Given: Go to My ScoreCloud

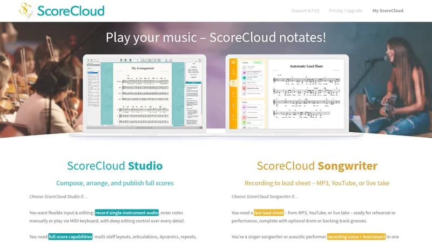Looking at the screenshot, I should click(x=388, y=11).
